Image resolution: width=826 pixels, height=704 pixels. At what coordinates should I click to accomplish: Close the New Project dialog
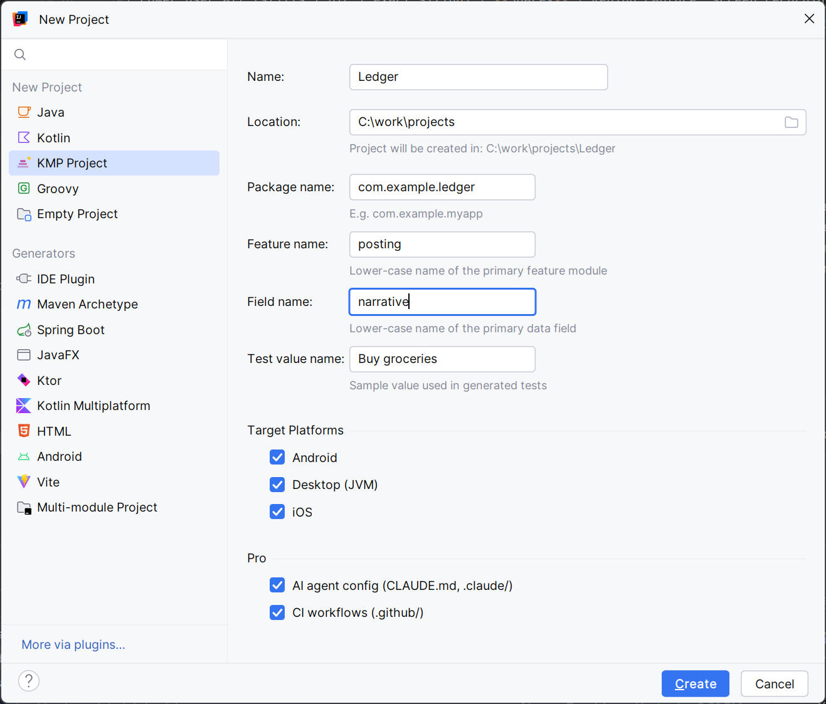(x=810, y=19)
